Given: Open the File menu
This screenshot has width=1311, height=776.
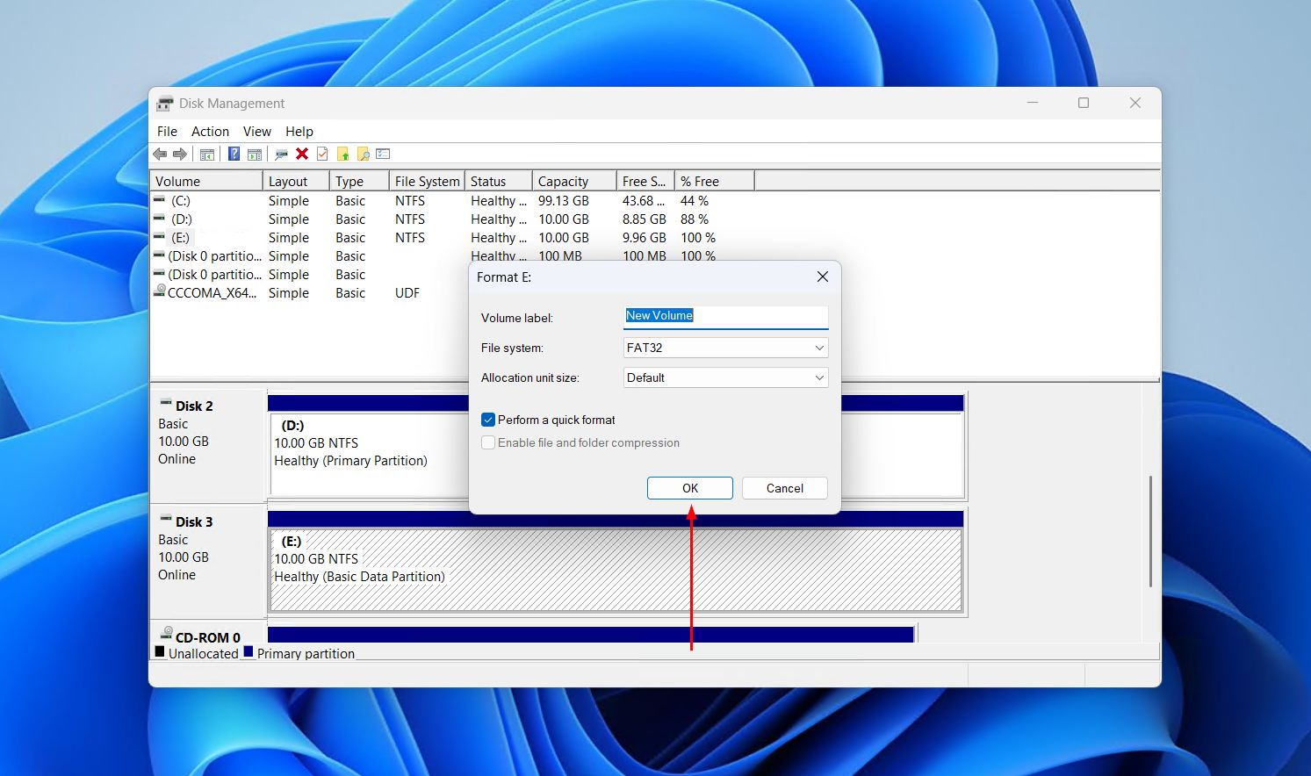Looking at the screenshot, I should coord(167,132).
